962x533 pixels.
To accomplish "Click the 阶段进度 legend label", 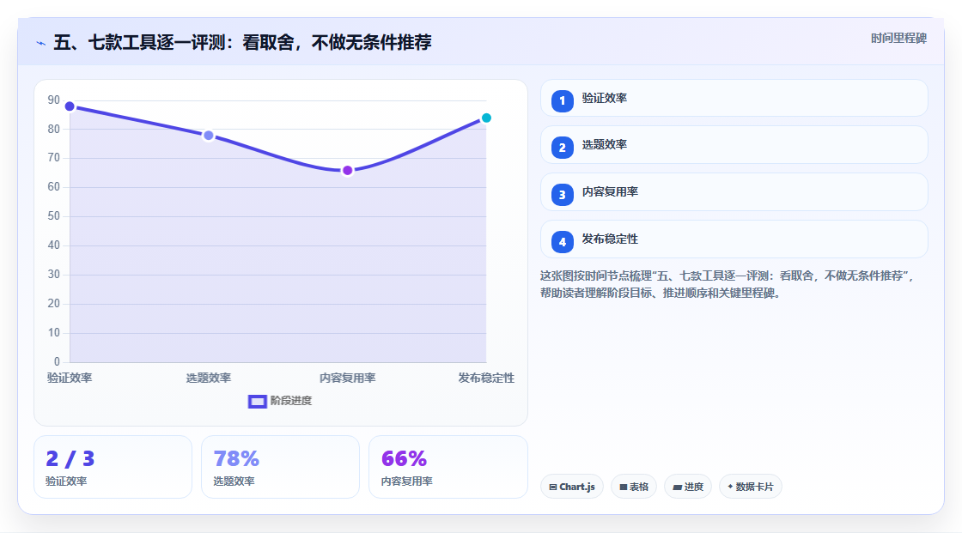I will pos(291,401).
